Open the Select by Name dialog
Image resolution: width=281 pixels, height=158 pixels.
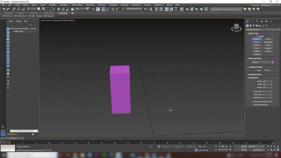43,9
